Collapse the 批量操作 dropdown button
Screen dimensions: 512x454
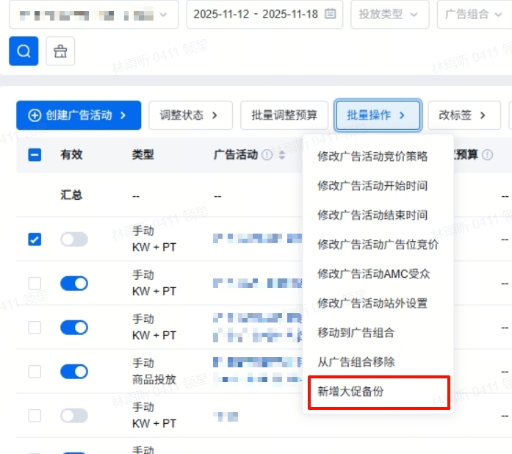pos(378,115)
